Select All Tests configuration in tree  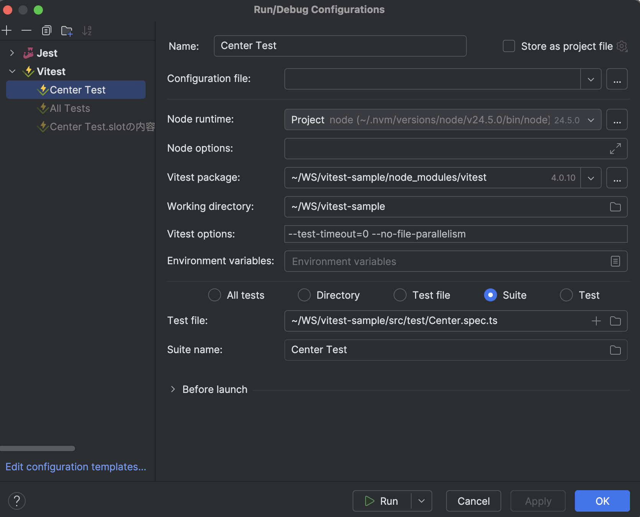[70, 108]
